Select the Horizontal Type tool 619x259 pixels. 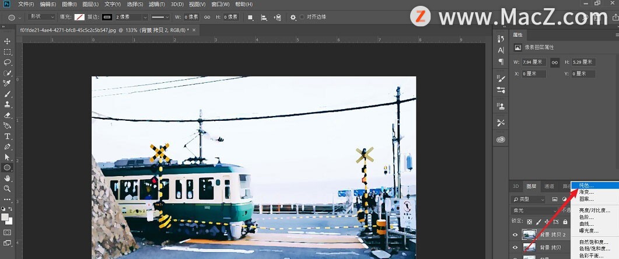[8, 136]
